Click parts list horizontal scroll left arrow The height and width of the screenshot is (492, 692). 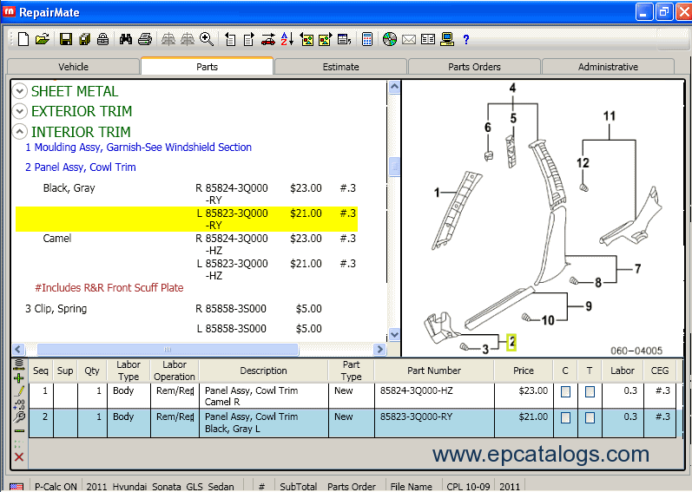18,349
